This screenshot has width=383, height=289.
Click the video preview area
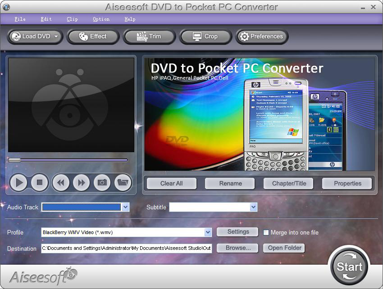71,105
